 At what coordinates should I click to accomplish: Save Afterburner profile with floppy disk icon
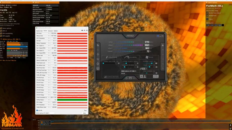pyautogui.click(x=130, y=78)
